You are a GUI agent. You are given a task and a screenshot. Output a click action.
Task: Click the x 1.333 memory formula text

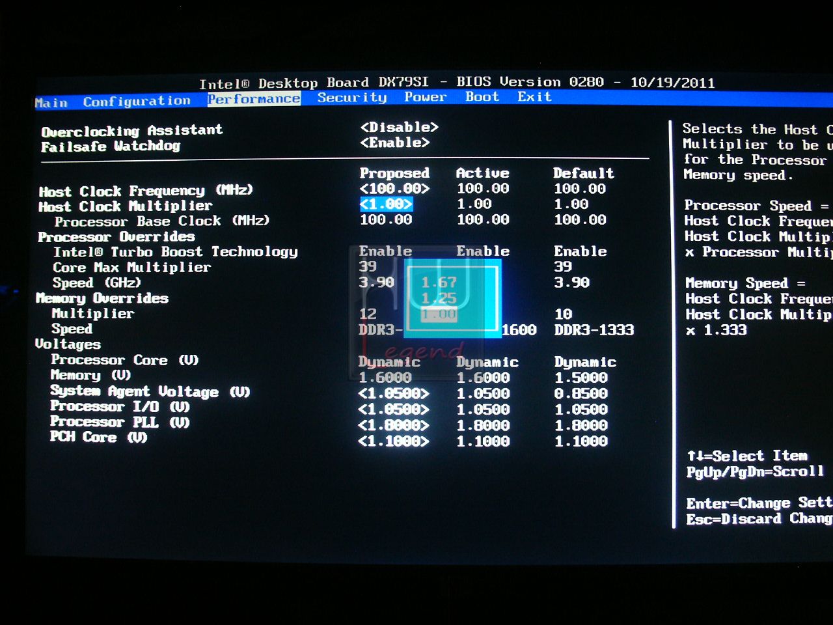pos(716,330)
